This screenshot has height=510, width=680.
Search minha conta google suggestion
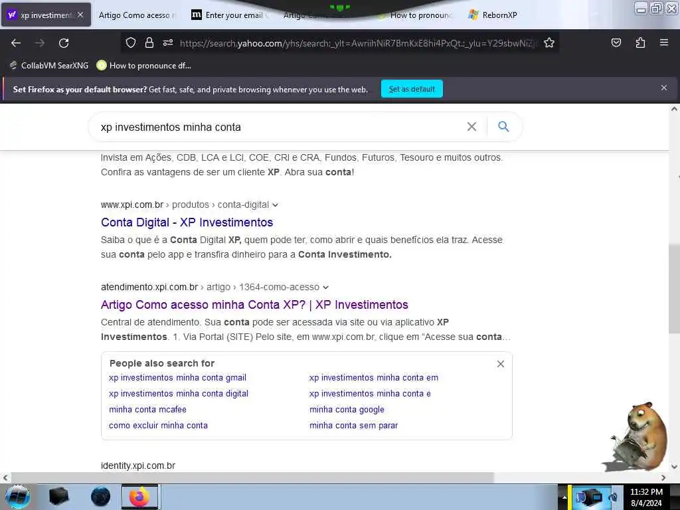tap(347, 409)
